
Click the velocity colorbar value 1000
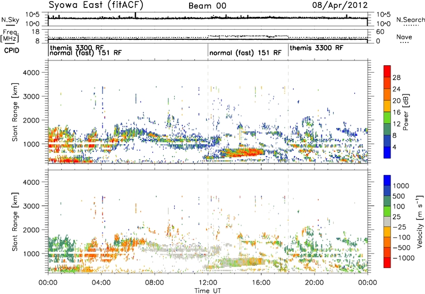pyautogui.click(x=401, y=186)
